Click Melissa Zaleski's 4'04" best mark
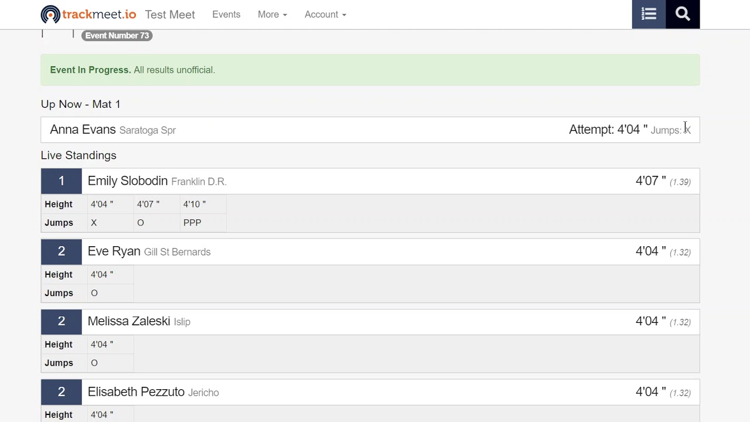The width and height of the screenshot is (750, 422). 651,321
